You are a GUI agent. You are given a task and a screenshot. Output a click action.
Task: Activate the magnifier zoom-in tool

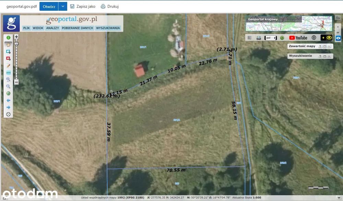tap(8, 79)
